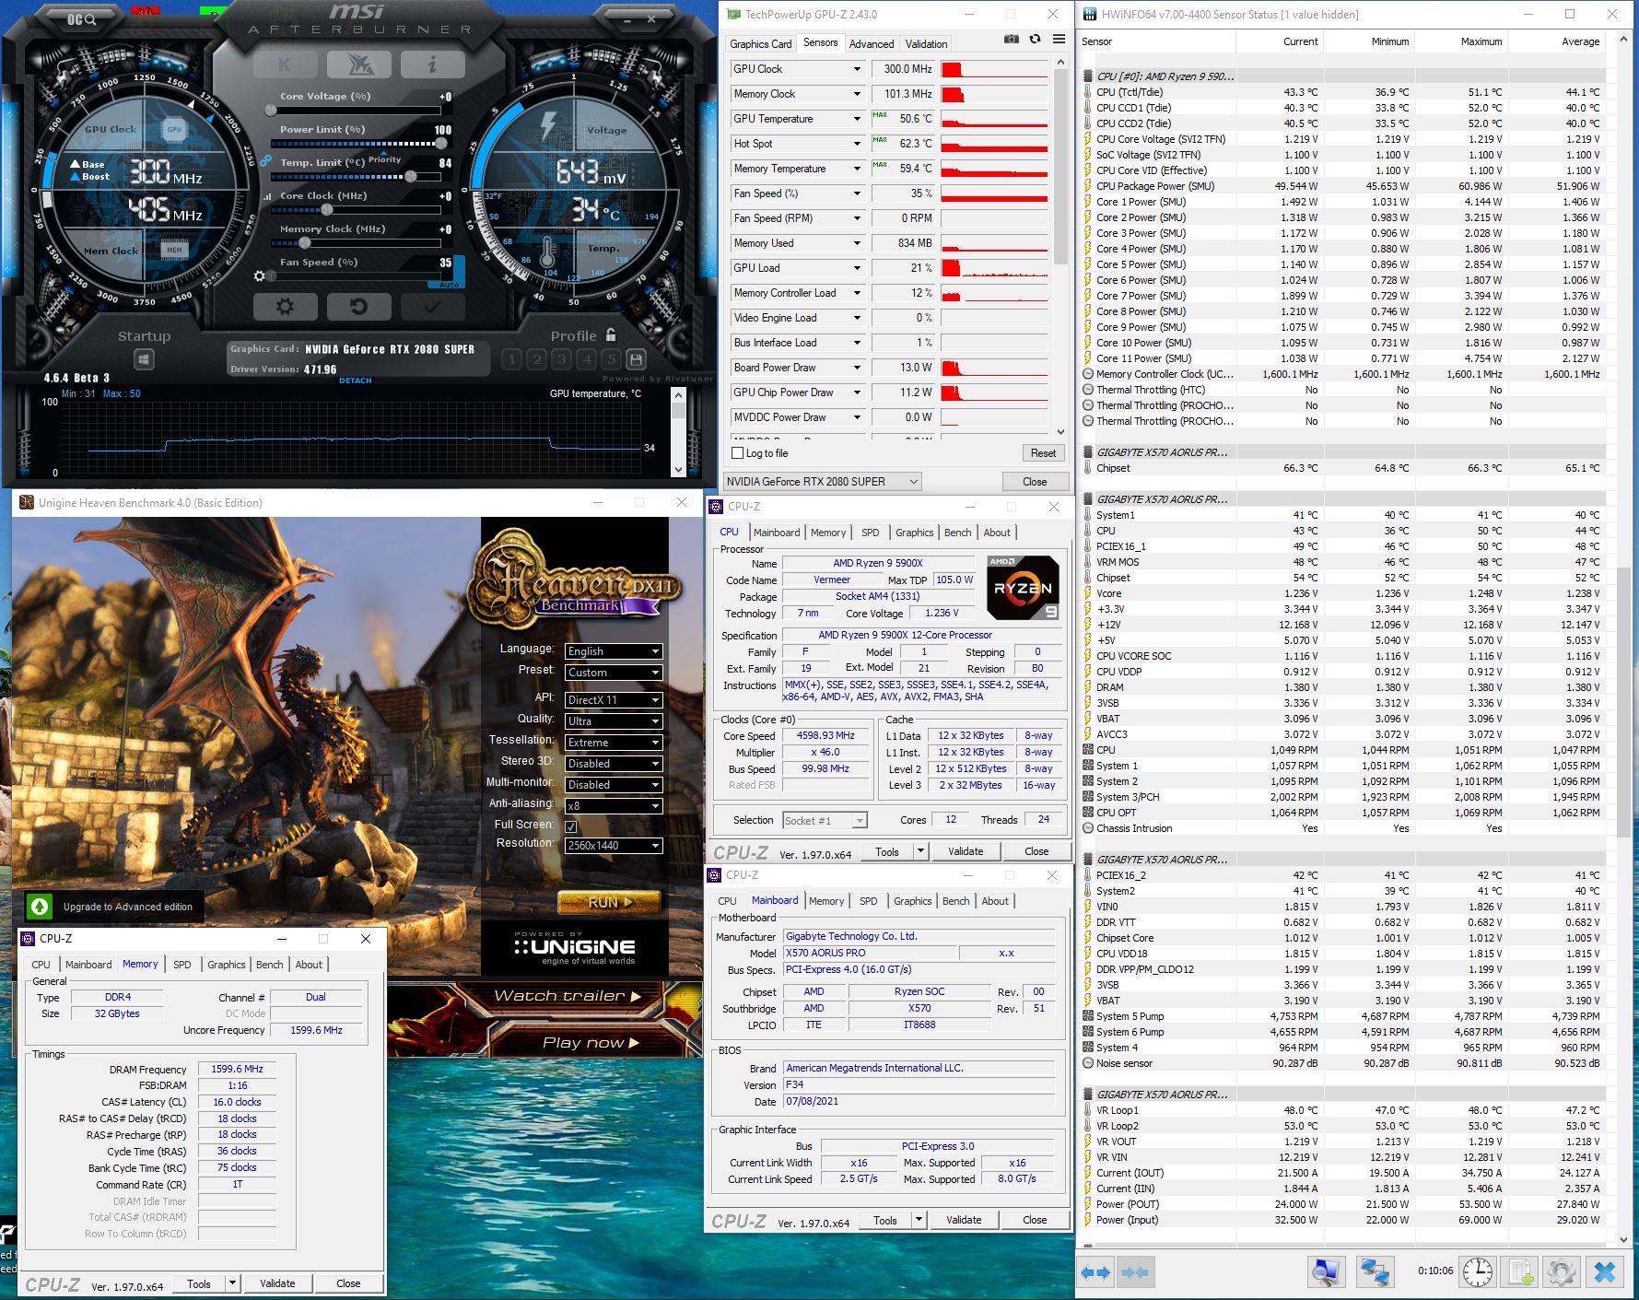
Task: Click GPU-Z refresh icon
Action: 1035,40
